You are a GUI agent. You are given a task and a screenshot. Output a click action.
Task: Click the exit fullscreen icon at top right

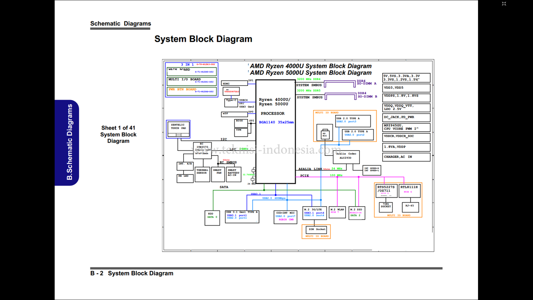(x=504, y=4)
